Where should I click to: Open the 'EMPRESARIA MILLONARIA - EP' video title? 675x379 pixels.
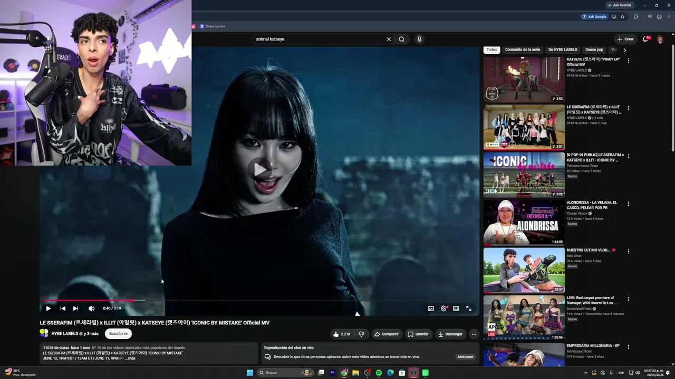pos(593,346)
